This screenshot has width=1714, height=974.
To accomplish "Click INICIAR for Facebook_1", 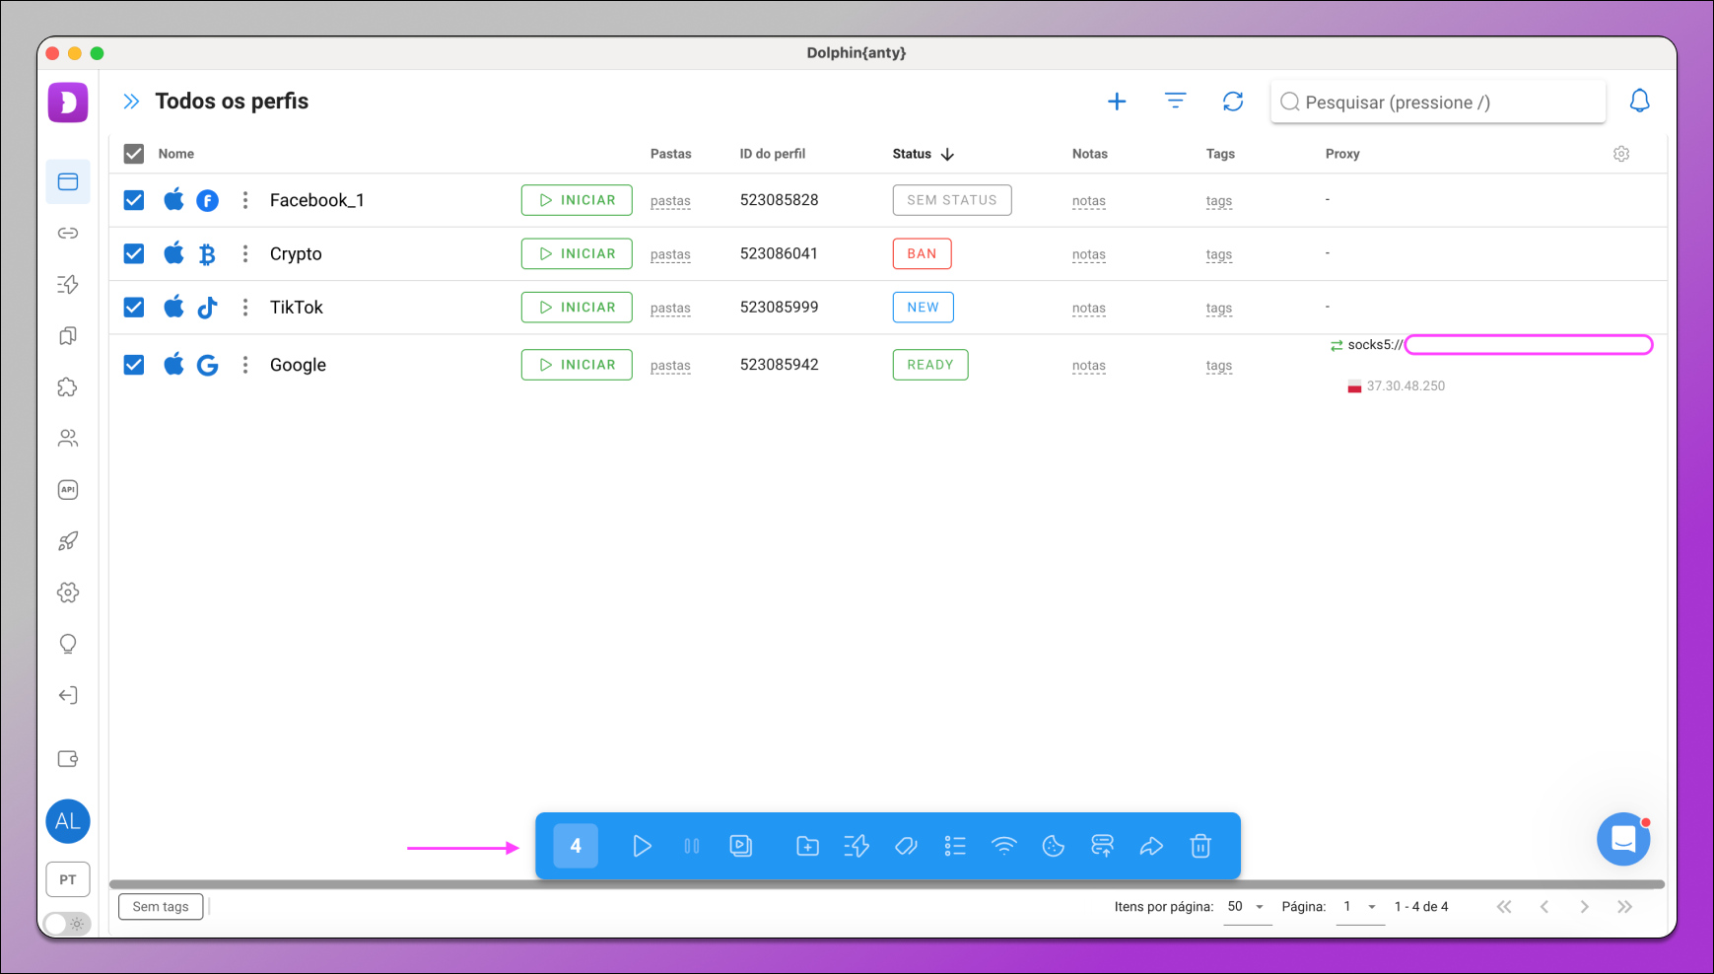I will pos(577,200).
